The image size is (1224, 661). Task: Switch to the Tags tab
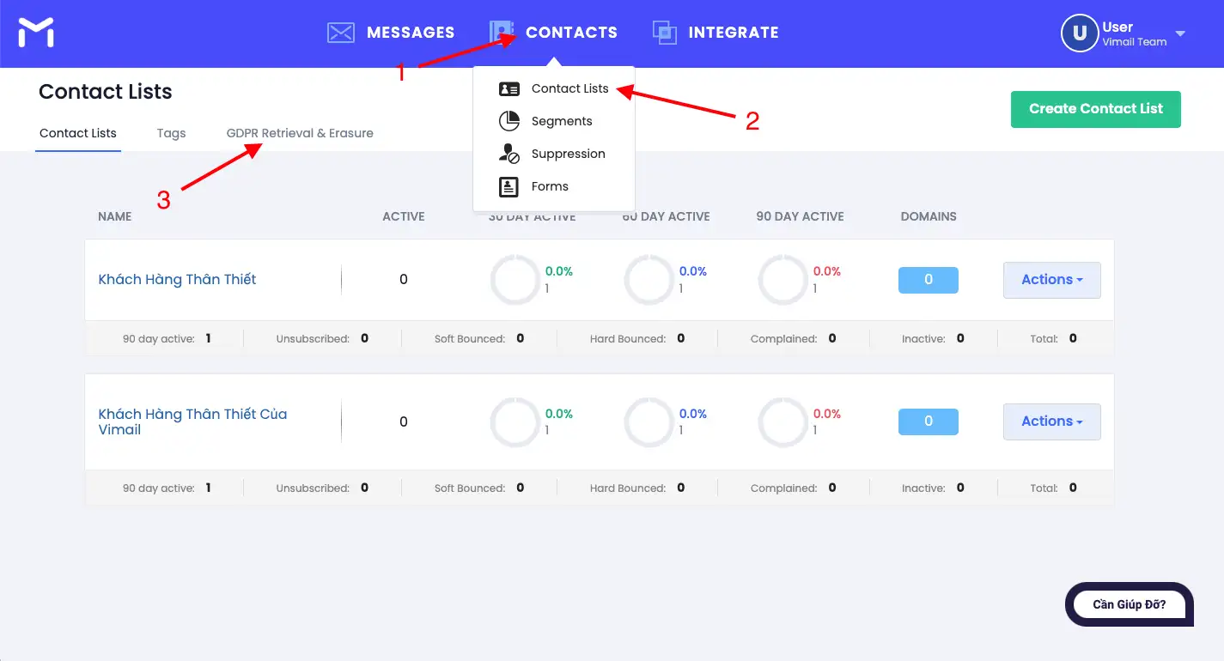tap(171, 133)
